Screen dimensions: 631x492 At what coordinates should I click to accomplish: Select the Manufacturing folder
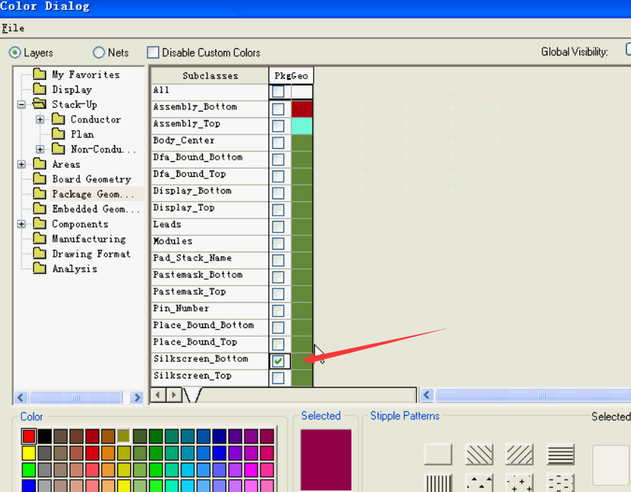pos(79,239)
